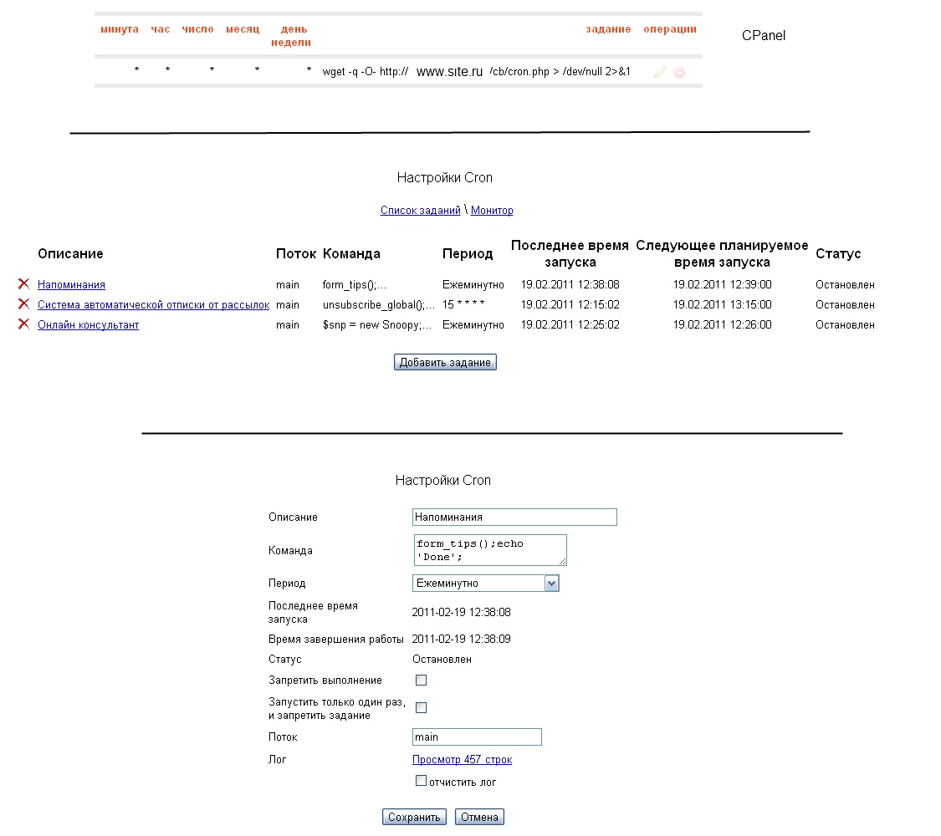The width and height of the screenshot is (941, 836).
Task: Open the Просмотр 457 строк log link
Action: click(x=462, y=760)
